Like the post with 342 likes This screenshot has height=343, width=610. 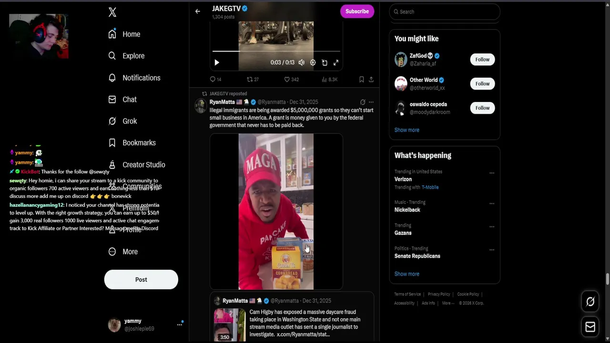pos(292,80)
